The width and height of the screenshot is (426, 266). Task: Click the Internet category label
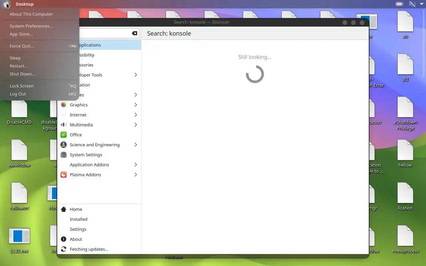pyautogui.click(x=78, y=115)
